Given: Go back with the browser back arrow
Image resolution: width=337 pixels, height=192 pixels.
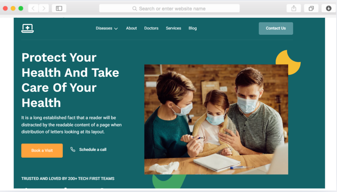Looking at the screenshot, I should 33,8.
